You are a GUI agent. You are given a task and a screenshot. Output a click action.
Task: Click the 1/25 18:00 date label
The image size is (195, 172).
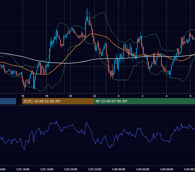tap(47, 169)
